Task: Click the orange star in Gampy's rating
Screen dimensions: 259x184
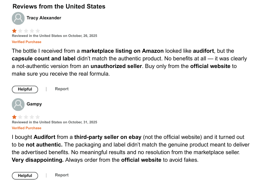Action: tap(14, 117)
